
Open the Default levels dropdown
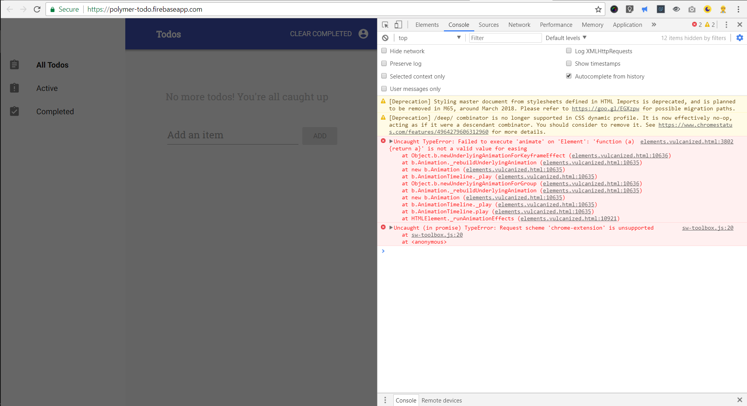click(x=566, y=38)
